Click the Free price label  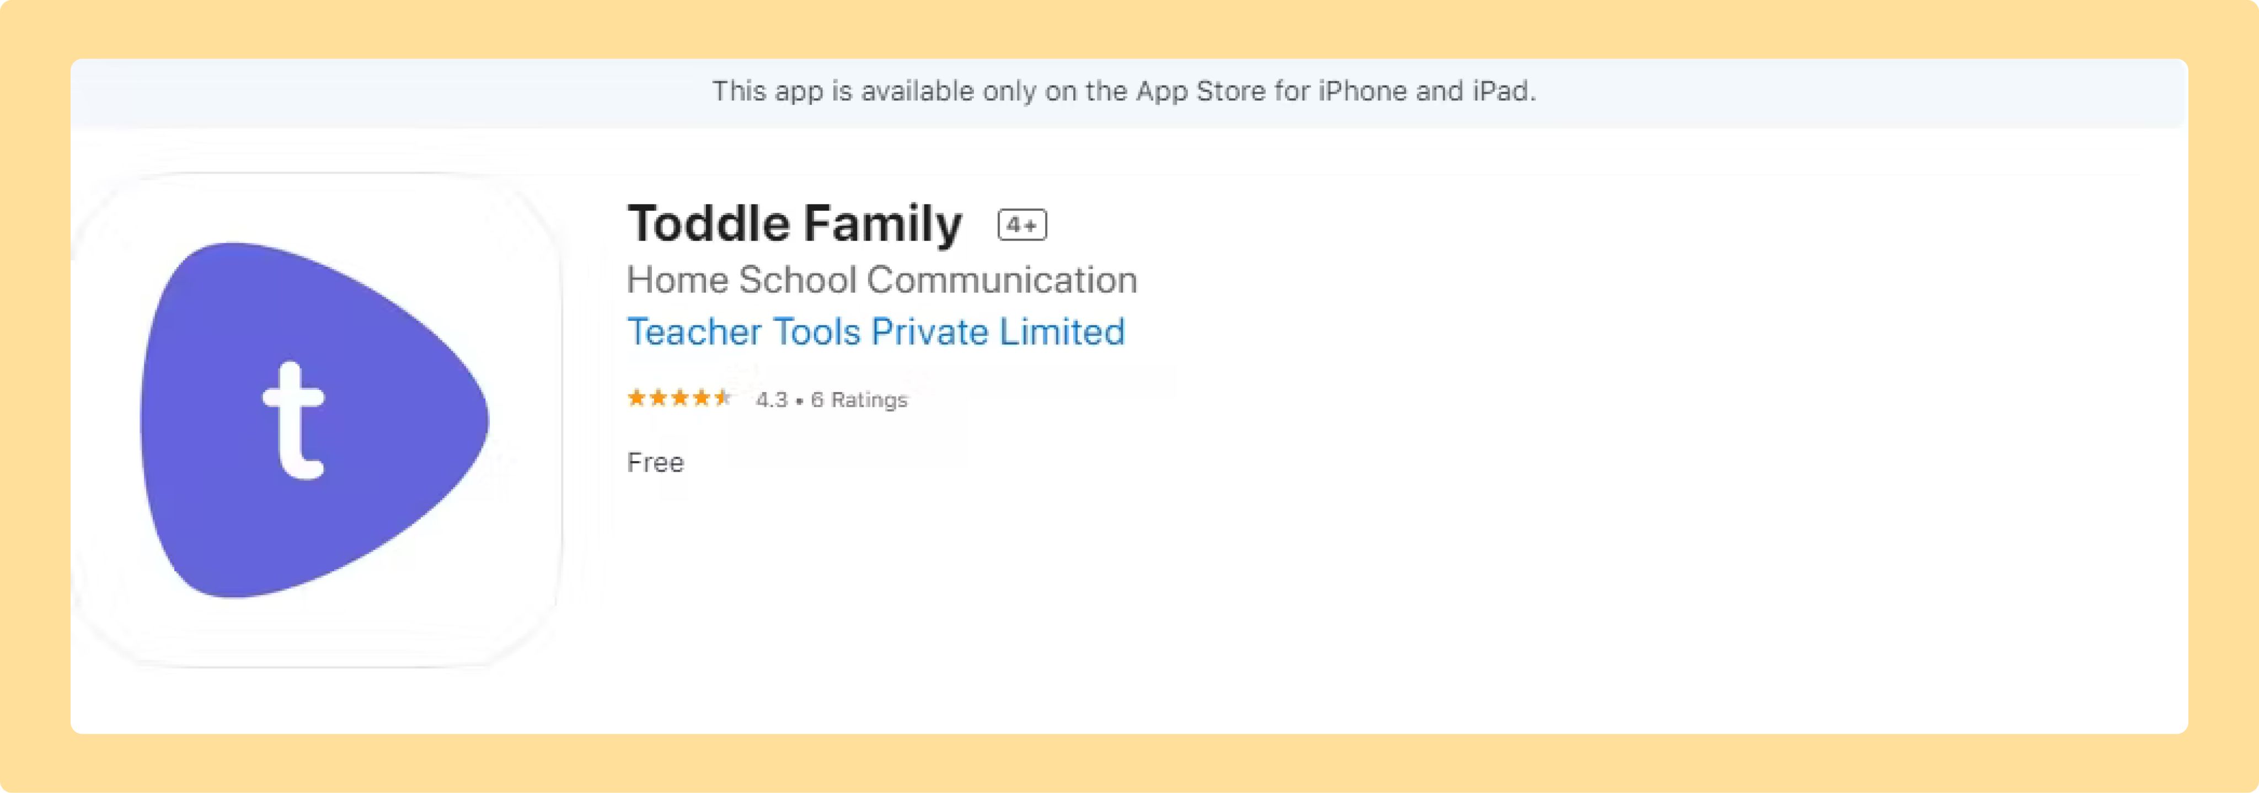(655, 462)
